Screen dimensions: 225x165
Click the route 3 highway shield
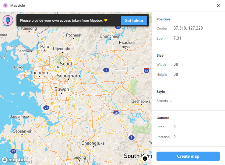tap(132, 138)
